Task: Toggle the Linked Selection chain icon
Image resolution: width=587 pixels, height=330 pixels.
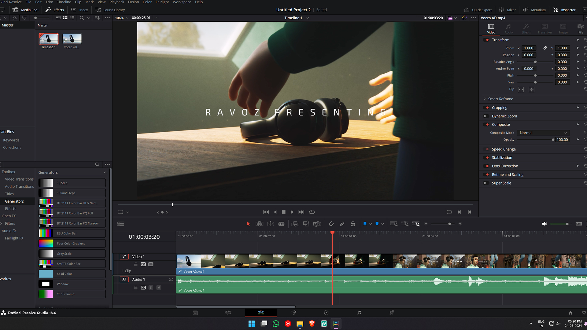Action: [x=342, y=224]
